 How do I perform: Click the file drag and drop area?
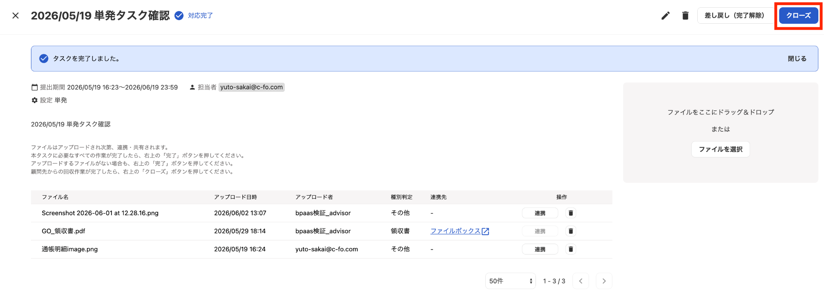tap(720, 133)
